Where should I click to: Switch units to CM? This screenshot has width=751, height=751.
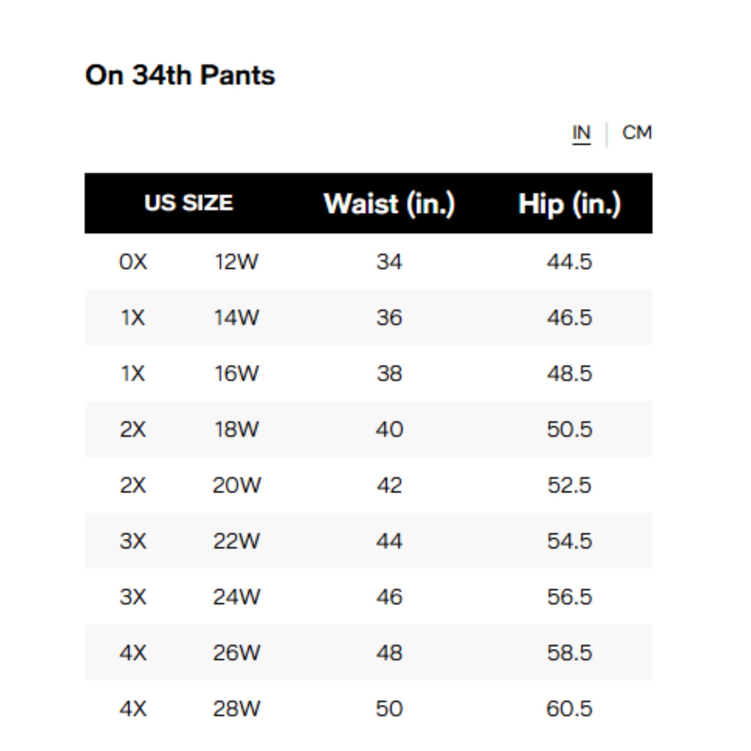637,133
